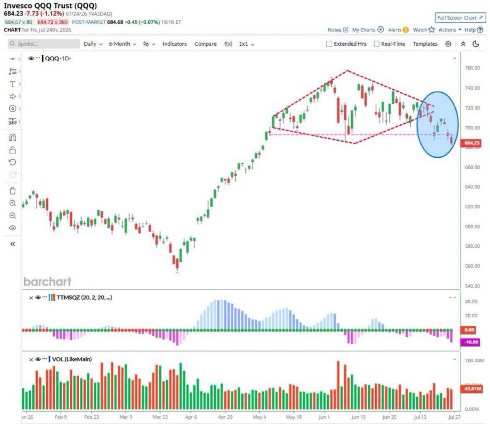
Task: Collapse the top toolbar with double chevron
Action: (x=463, y=44)
